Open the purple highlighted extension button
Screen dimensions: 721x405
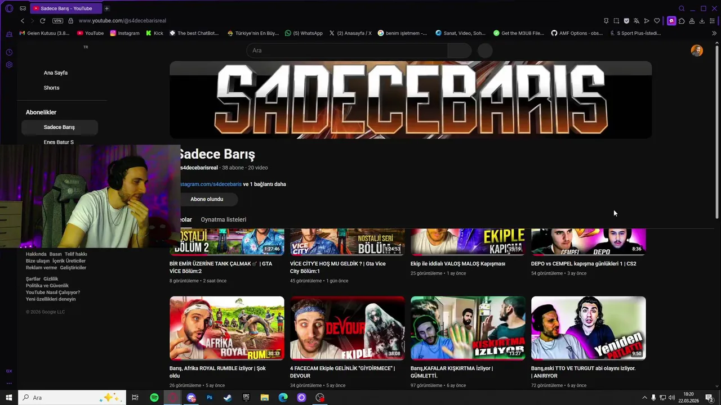tap(671, 21)
